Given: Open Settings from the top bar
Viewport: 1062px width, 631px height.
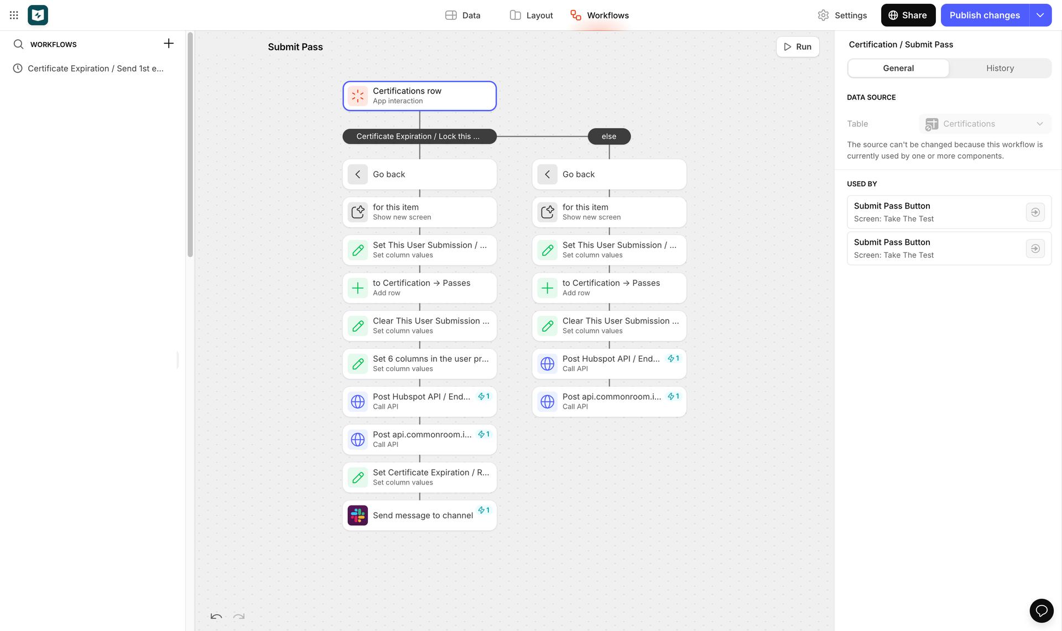Looking at the screenshot, I should click(x=842, y=15).
